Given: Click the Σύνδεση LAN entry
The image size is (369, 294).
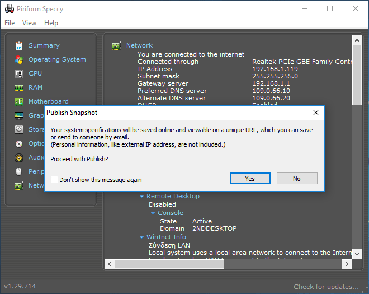Looking at the screenshot, I should click(x=169, y=245).
